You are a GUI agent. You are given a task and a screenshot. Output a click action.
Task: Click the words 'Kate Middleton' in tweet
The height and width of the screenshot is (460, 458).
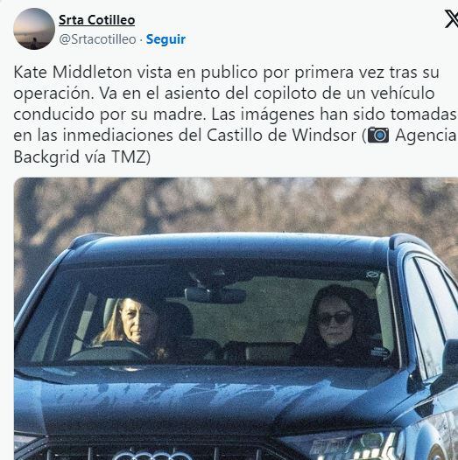point(73,73)
